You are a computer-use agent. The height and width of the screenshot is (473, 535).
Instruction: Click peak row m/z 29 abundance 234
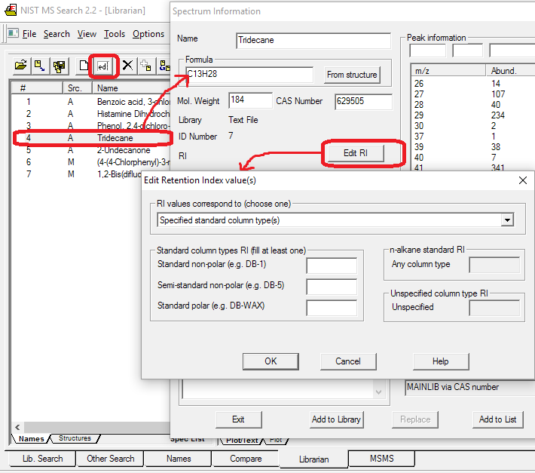(x=472, y=115)
